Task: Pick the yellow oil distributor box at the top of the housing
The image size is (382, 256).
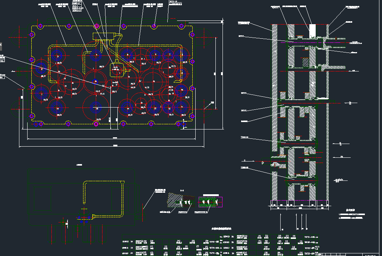Action: pyautogui.click(x=103, y=36)
